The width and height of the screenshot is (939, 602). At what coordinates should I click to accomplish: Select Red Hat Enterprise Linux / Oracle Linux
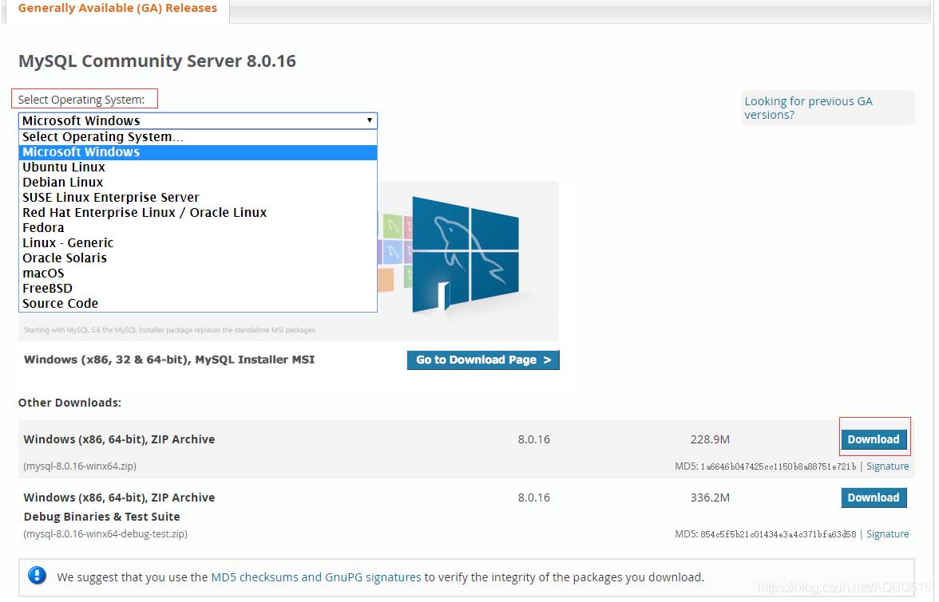point(198,213)
